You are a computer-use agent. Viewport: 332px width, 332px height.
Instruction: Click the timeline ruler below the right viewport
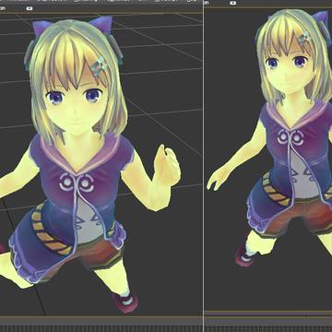[x=268, y=328]
